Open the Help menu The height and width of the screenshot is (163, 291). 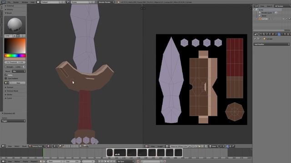click(x=32, y=2)
